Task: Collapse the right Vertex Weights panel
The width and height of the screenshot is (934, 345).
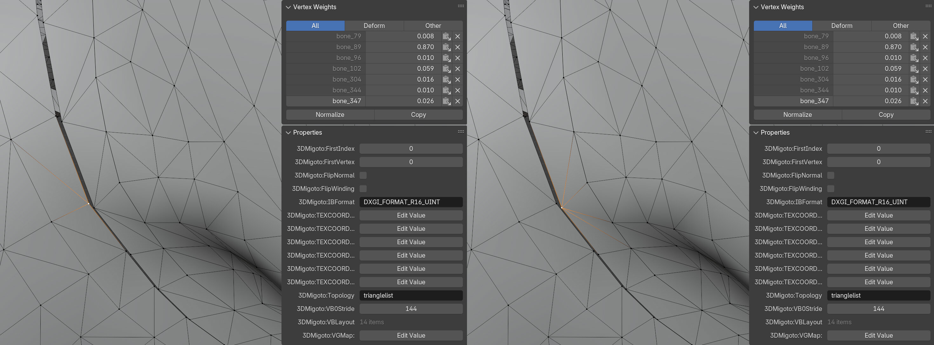Action: tap(756, 7)
